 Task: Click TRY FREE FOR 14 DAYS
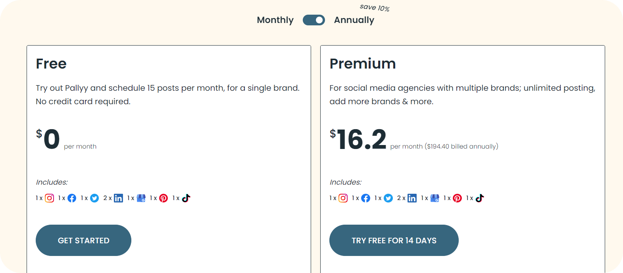394,240
